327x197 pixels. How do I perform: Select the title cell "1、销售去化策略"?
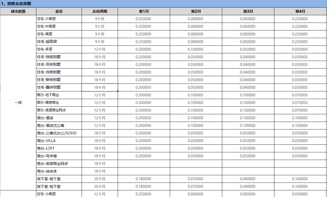[x=163, y=4]
